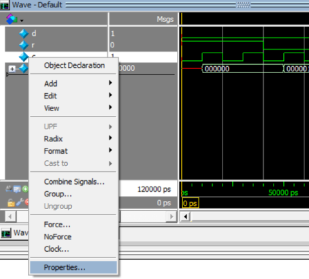
Task: Click the green add-cursor icon
Action: tap(25, 189)
